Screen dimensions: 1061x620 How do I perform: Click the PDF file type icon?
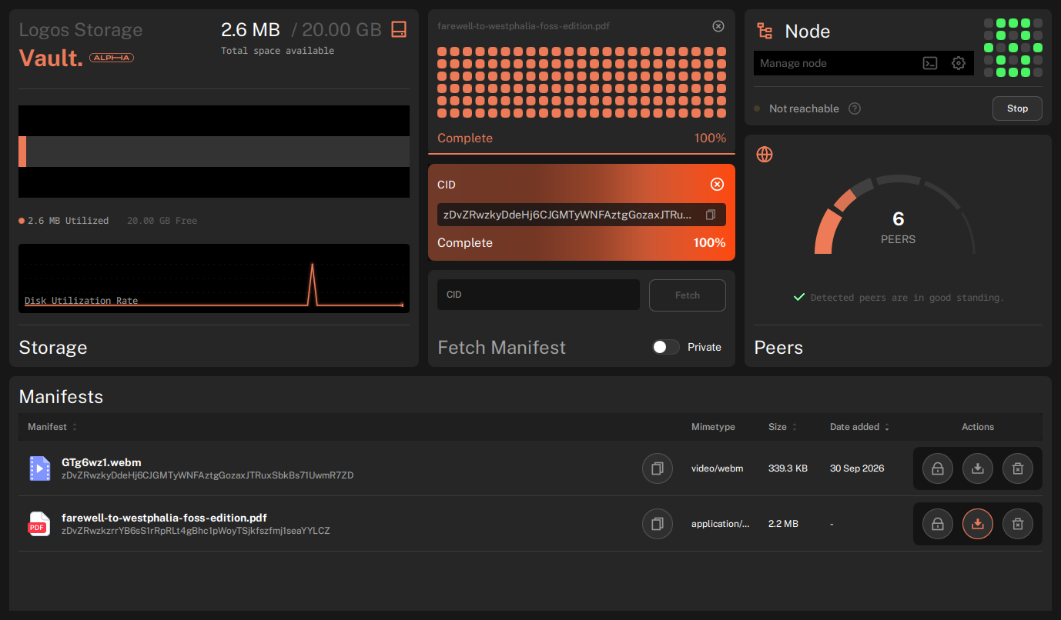click(39, 524)
